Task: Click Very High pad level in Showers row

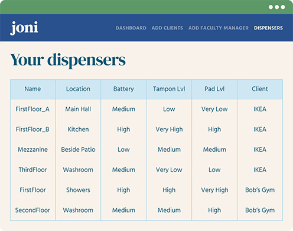Action: (x=214, y=190)
